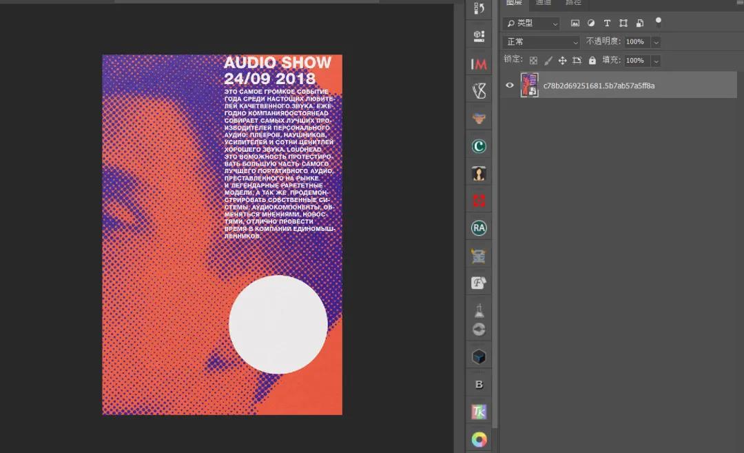The width and height of the screenshot is (744, 453).
Task: Click the fill 填充 percentage field
Action: coord(635,61)
